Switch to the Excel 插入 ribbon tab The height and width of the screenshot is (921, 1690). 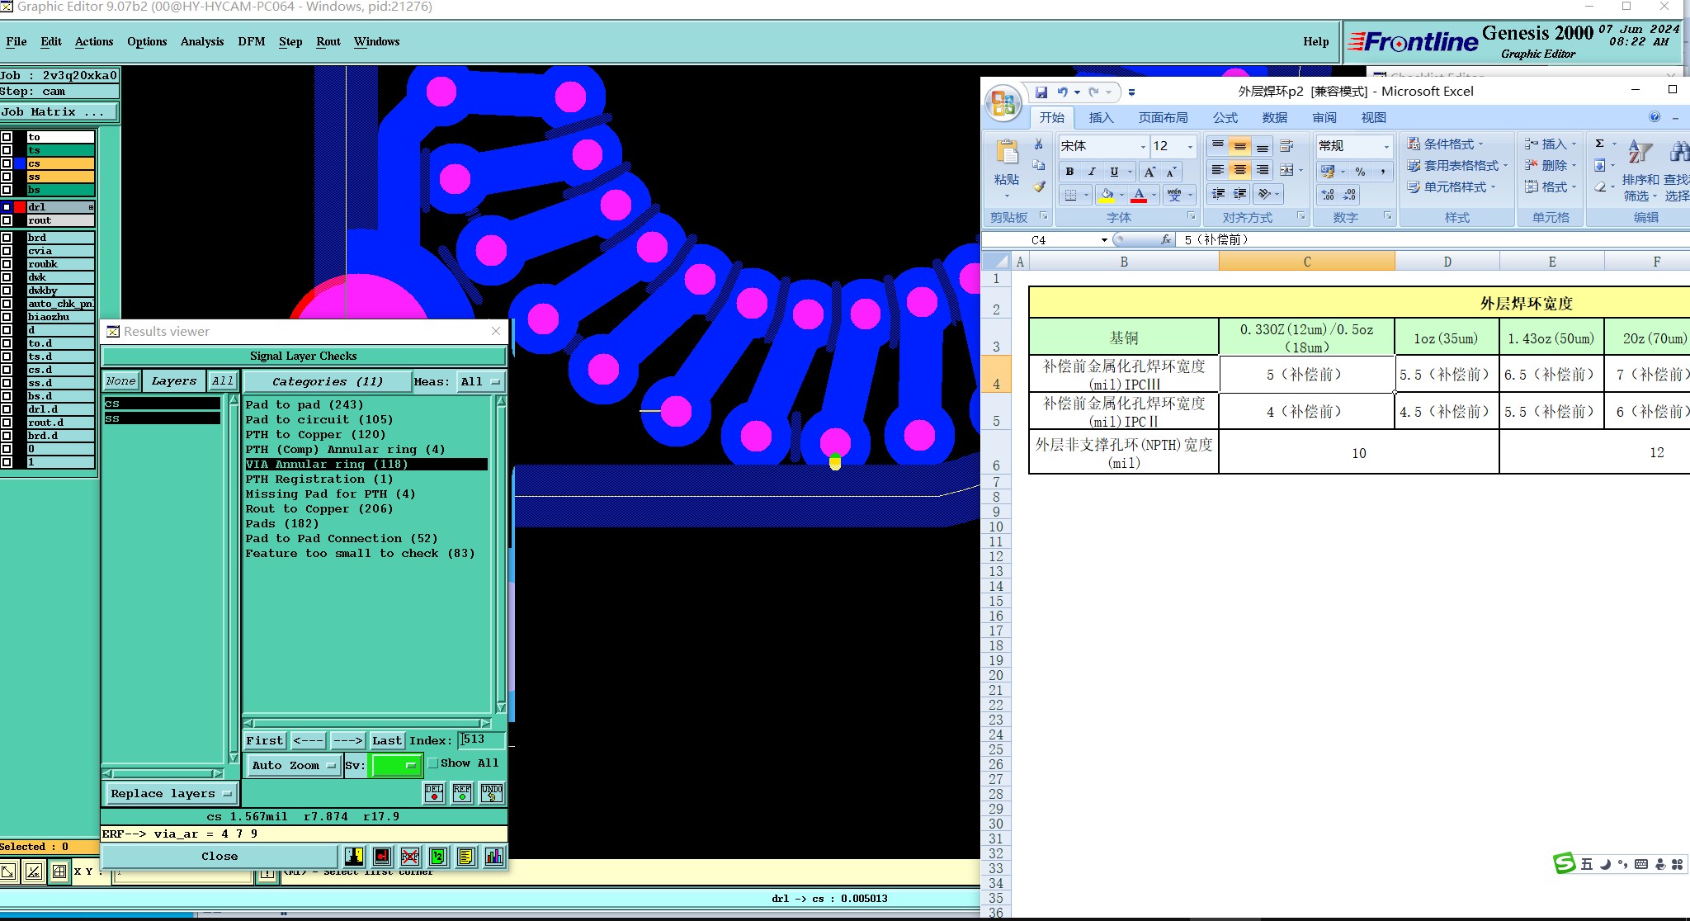1101,118
